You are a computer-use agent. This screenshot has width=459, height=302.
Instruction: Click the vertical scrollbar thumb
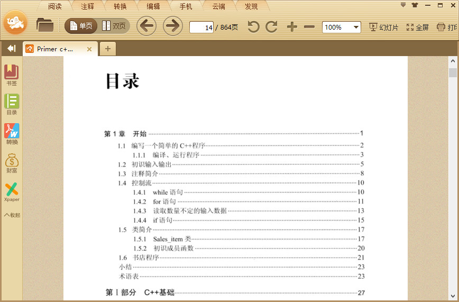tap(453, 72)
